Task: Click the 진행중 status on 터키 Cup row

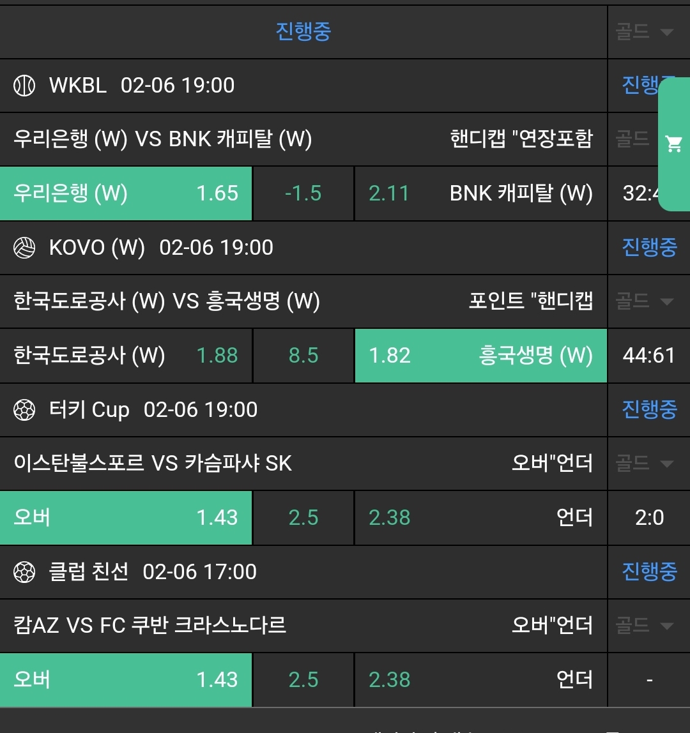Action: pyautogui.click(x=649, y=410)
